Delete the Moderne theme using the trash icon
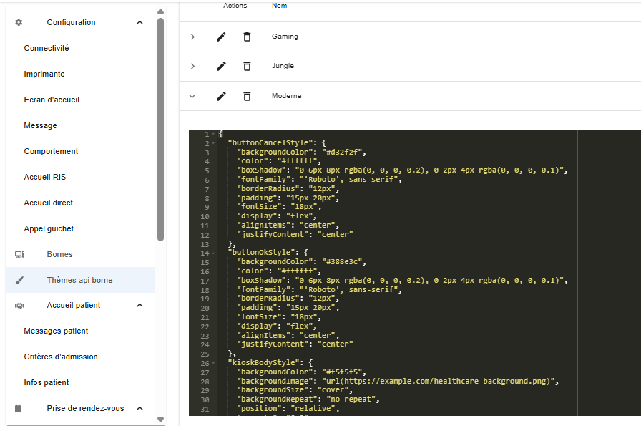The image size is (641, 426). click(247, 95)
